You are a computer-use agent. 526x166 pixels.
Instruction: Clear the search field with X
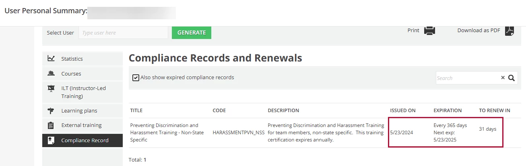pos(503,78)
